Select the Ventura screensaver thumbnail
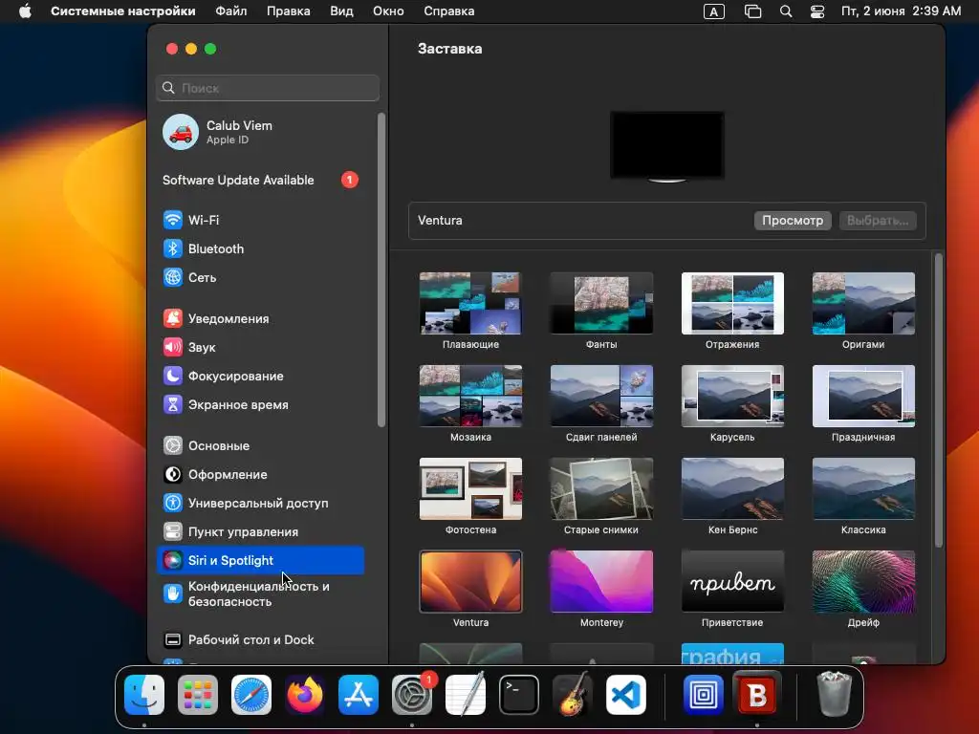 pyautogui.click(x=470, y=582)
